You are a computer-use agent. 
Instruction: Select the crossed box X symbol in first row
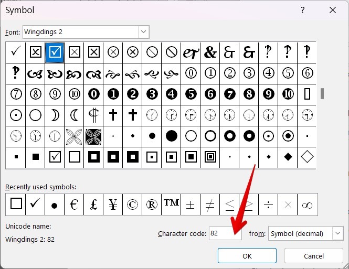coord(35,52)
